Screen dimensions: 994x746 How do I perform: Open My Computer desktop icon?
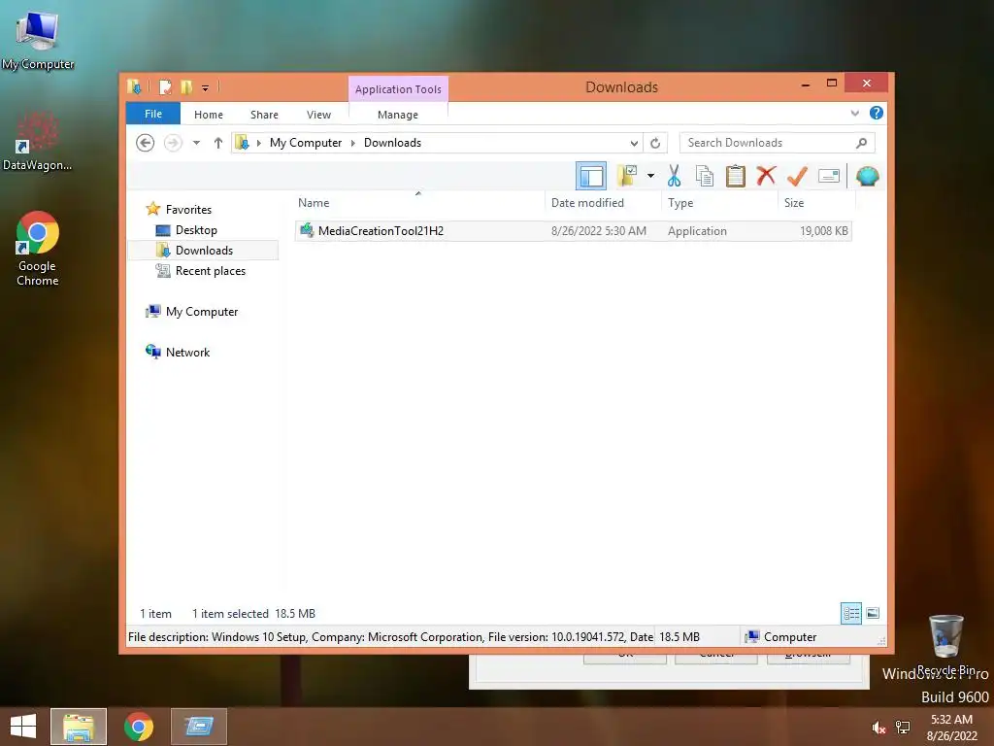coord(38,40)
